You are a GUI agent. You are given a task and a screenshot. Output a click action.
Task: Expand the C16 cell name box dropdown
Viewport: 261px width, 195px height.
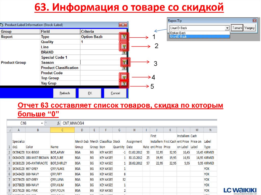click(x=41, y=123)
